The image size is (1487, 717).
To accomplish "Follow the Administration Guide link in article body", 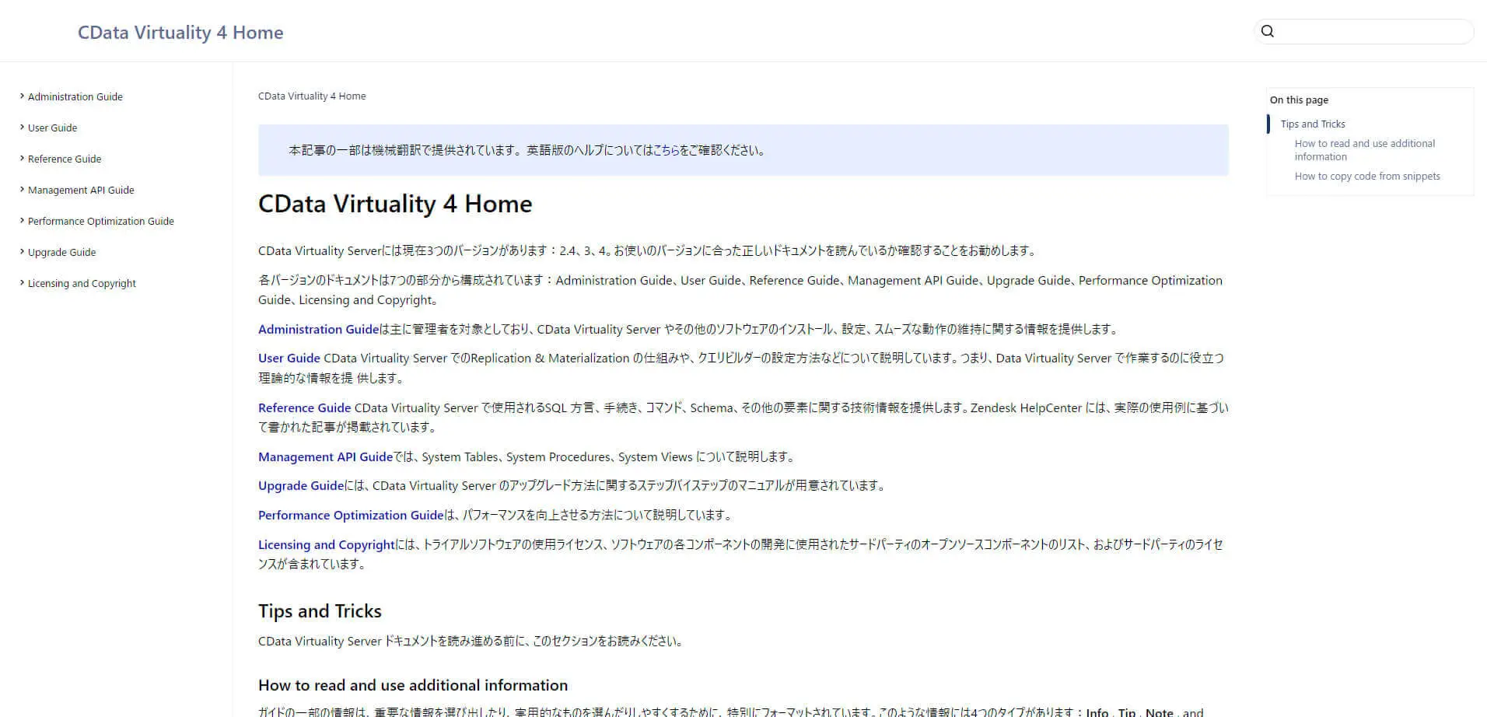I will click(319, 329).
